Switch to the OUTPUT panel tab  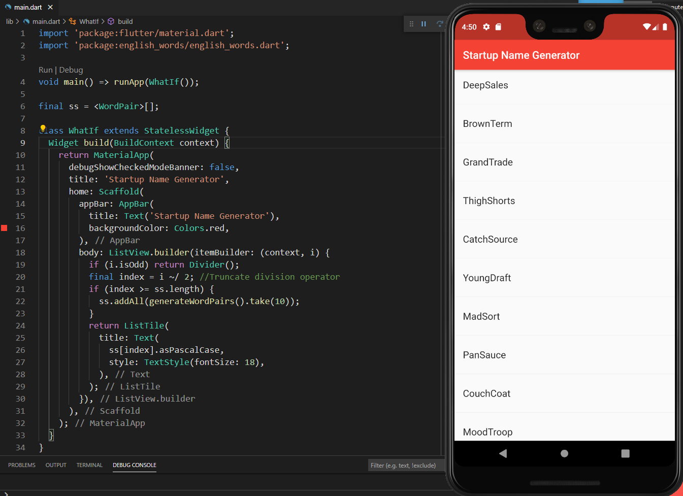pos(56,465)
